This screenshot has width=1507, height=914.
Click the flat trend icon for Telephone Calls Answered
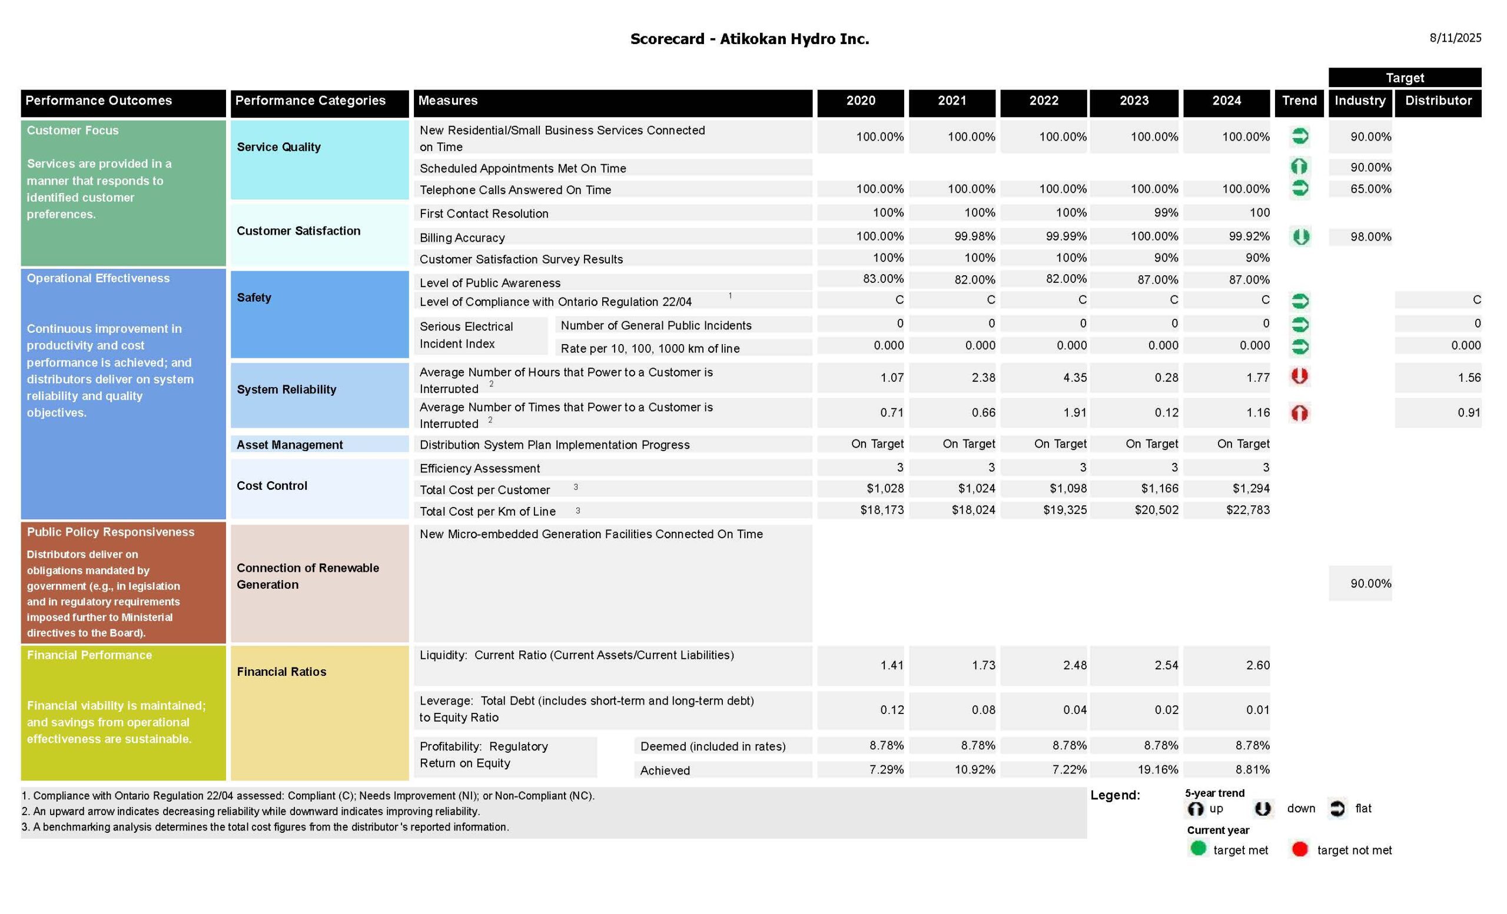coord(1300,188)
